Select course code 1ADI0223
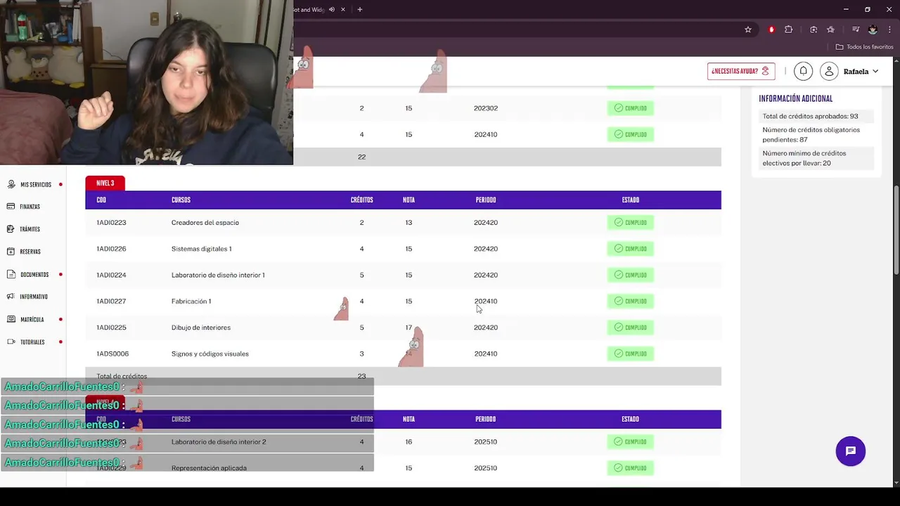 coord(111,223)
